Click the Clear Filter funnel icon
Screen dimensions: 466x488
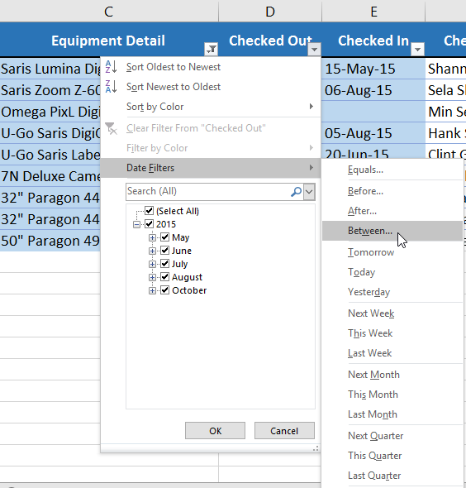pyautogui.click(x=111, y=128)
